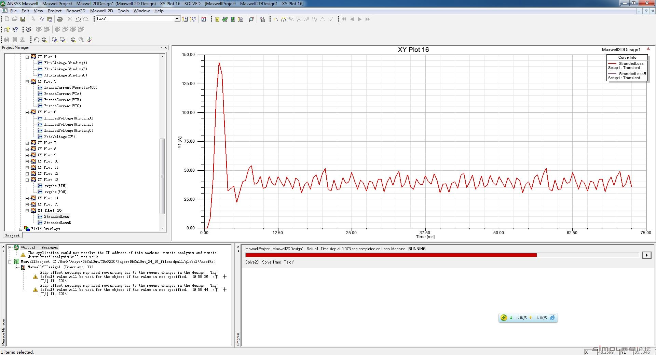Image resolution: width=656 pixels, height=355 pixels.
Task: Click the red simulation progress bar
Action: 391,255
